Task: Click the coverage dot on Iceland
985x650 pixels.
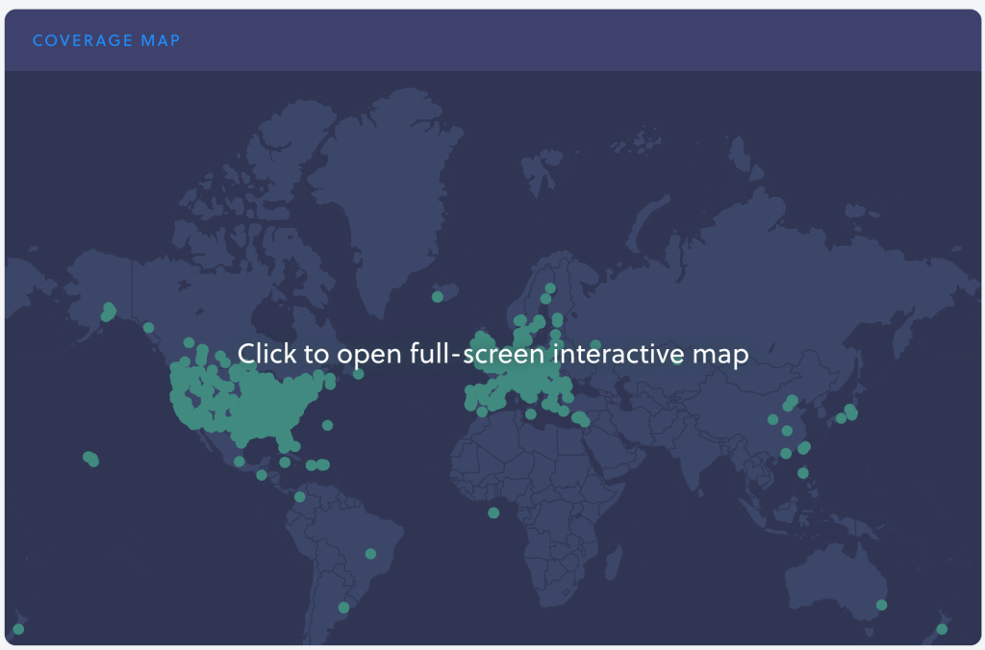Action: tap(438, 296)
